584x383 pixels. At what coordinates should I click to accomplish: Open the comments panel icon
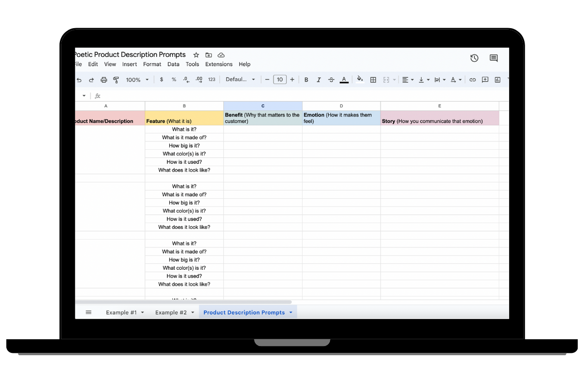coord(493,58)
